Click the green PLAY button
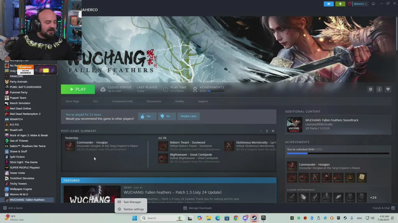Viewport: 398px width, 223px height. [78, 89]
